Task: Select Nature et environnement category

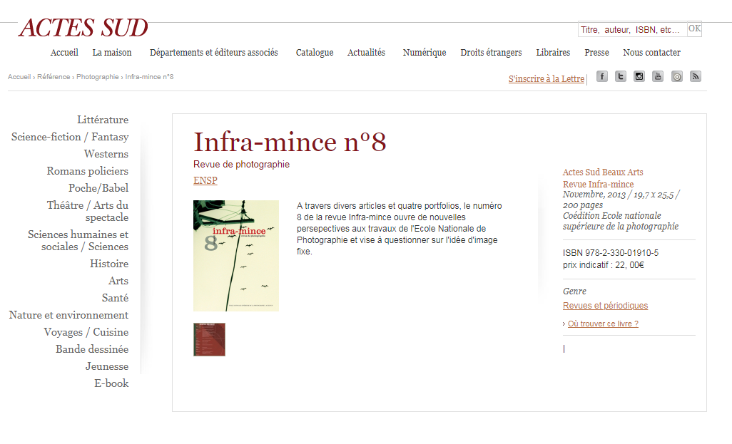Action: click(x=68, y=315)
